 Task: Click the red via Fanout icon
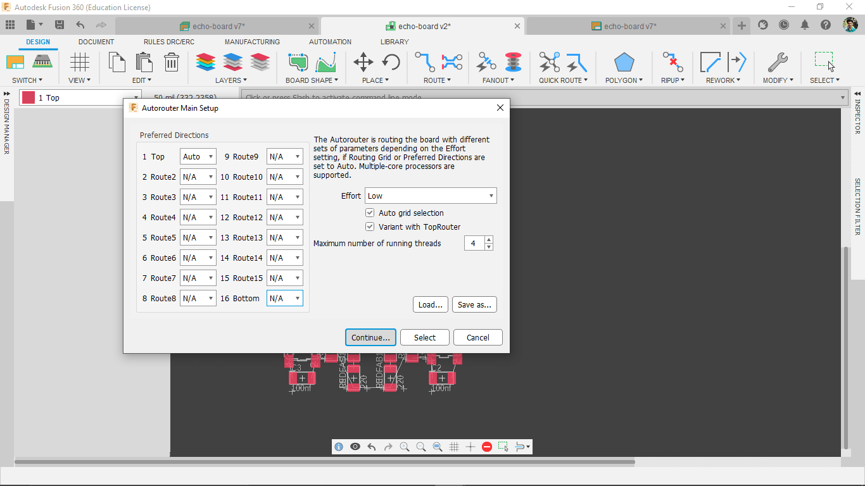point(513,62)
